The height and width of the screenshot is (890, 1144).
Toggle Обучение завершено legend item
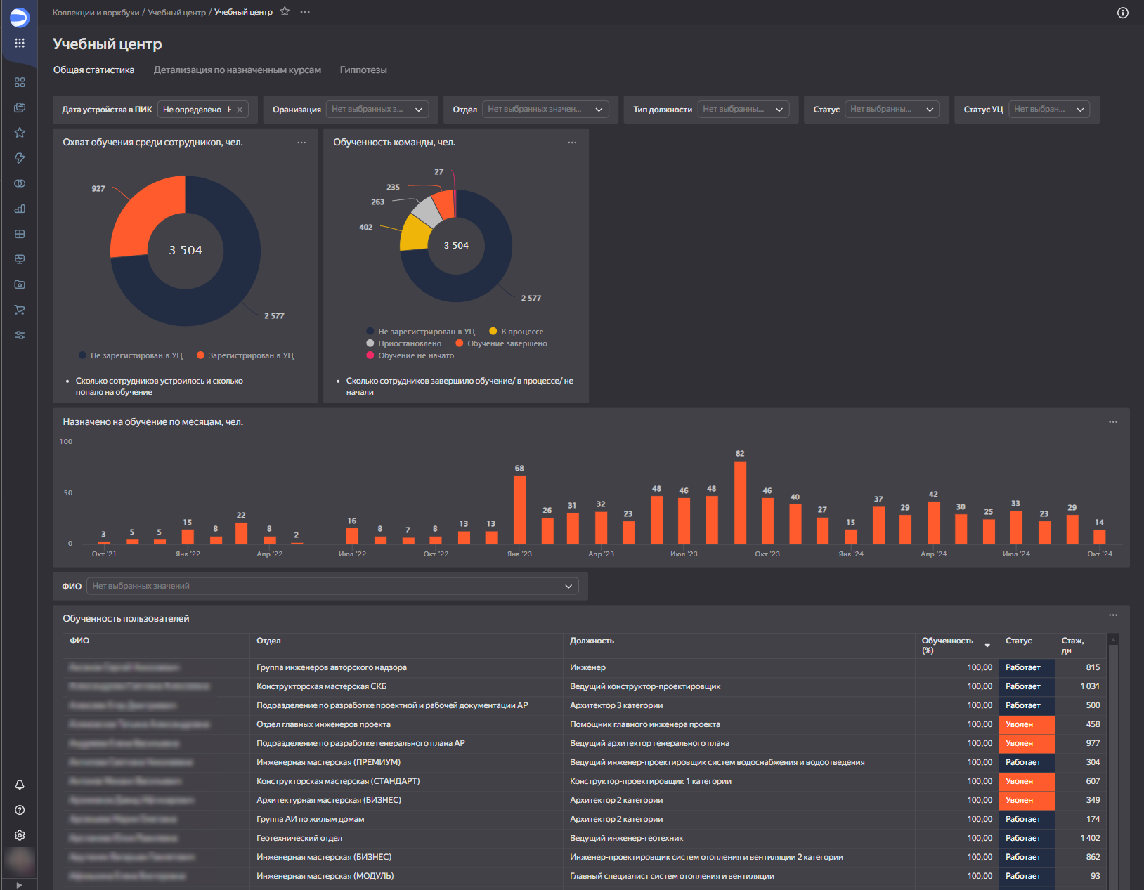pyautogui.click(x=501, y=343)
